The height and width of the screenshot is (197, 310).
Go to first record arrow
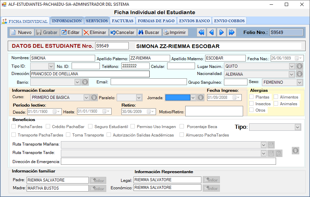point(201,33)
